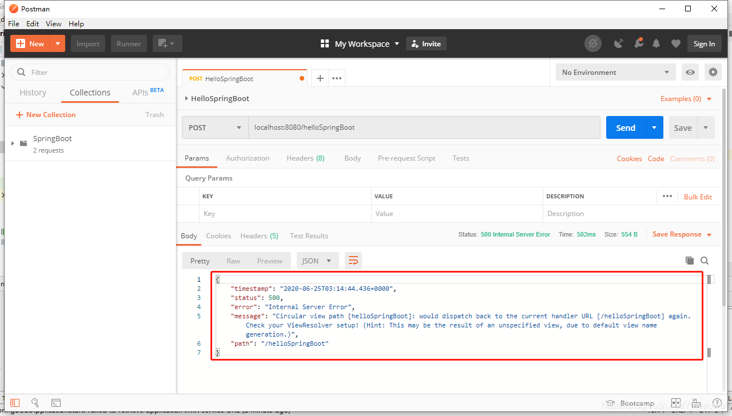Add a new request tab
The height and width of the screenshot is (416, 732).
point(320,78)
